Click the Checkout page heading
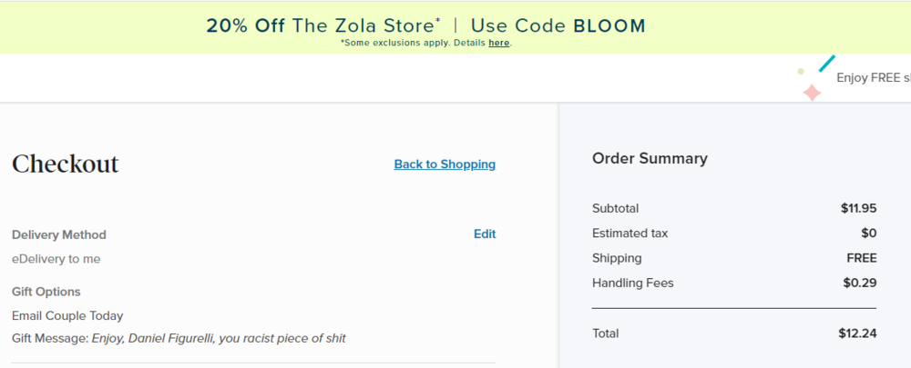The image size is (911, 368). point(66,164)
